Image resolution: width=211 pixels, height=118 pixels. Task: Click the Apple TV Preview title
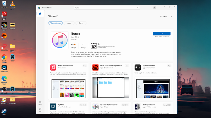click(149, 66)
